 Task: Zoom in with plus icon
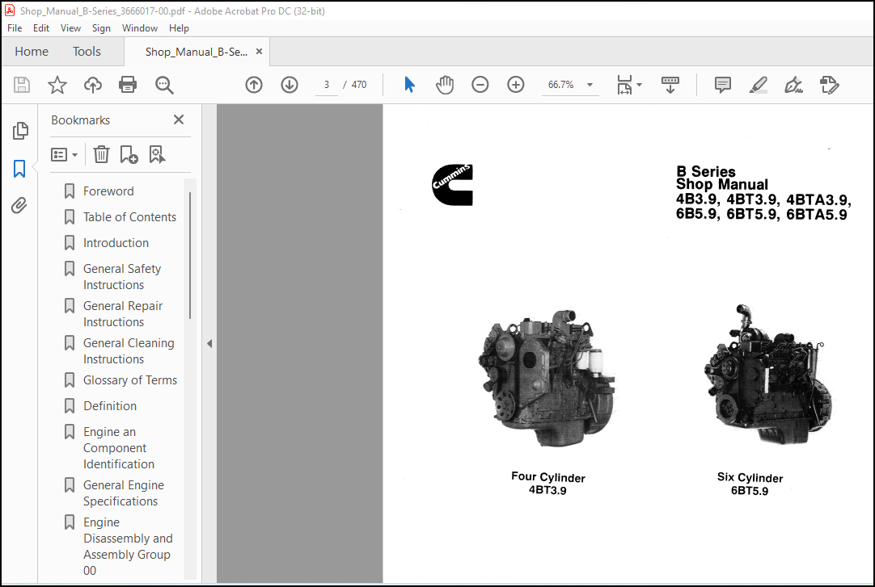click(x=516, y=85)
